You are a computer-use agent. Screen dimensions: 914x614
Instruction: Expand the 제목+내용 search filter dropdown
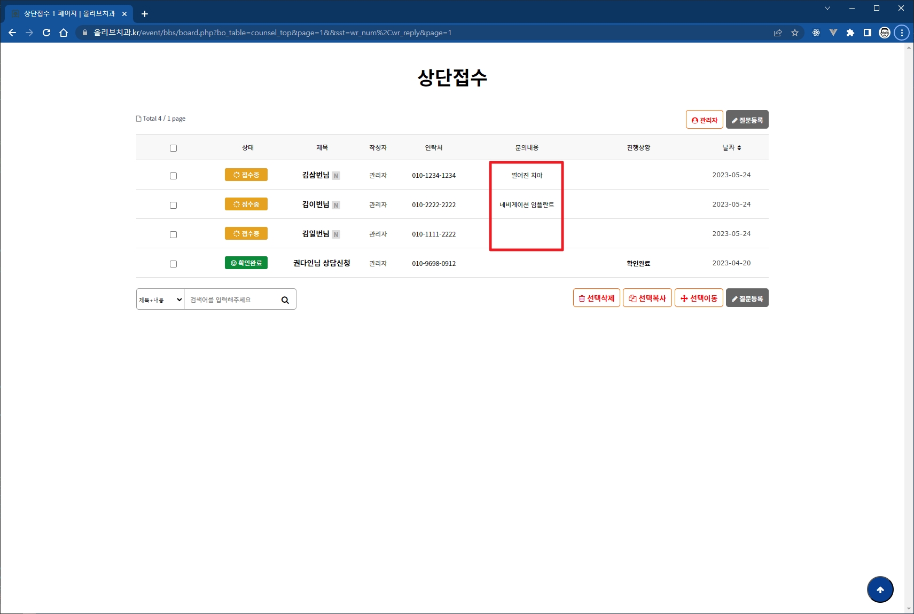tap(160, 300)
